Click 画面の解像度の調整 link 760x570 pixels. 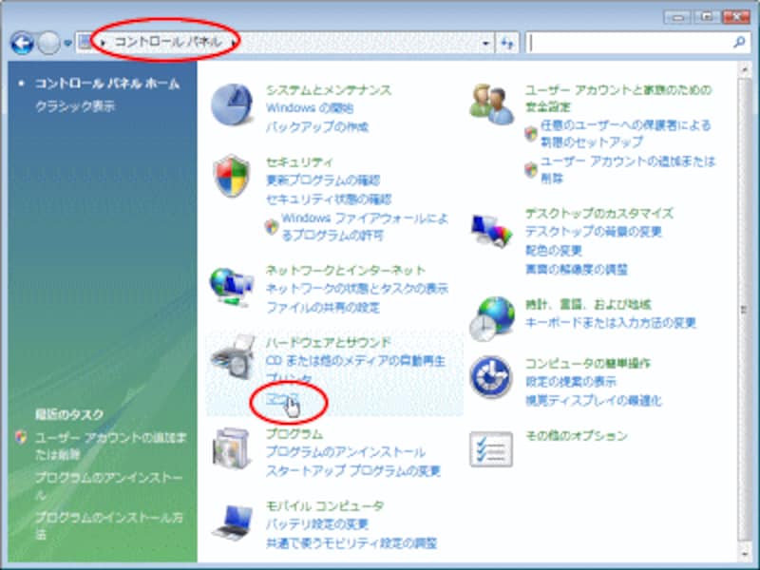[x=577, y=269]
